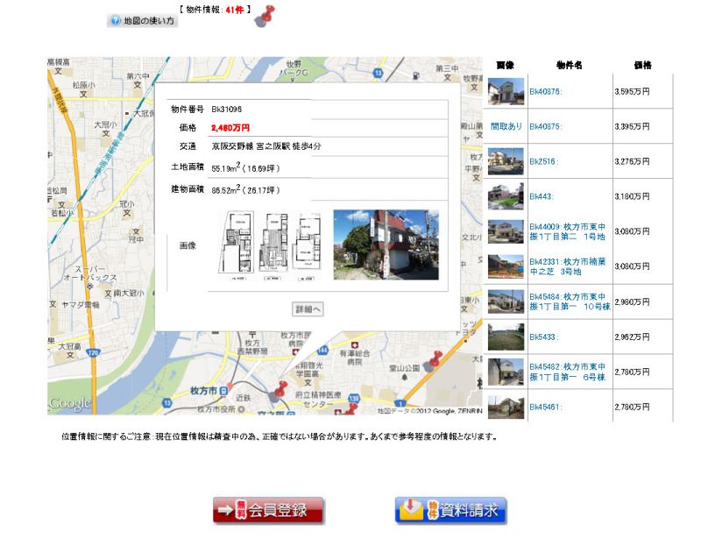This screenshot has height=553, width=701.
Task: Open the middle floor plan thumbnail in the popup
Action: 273,245
